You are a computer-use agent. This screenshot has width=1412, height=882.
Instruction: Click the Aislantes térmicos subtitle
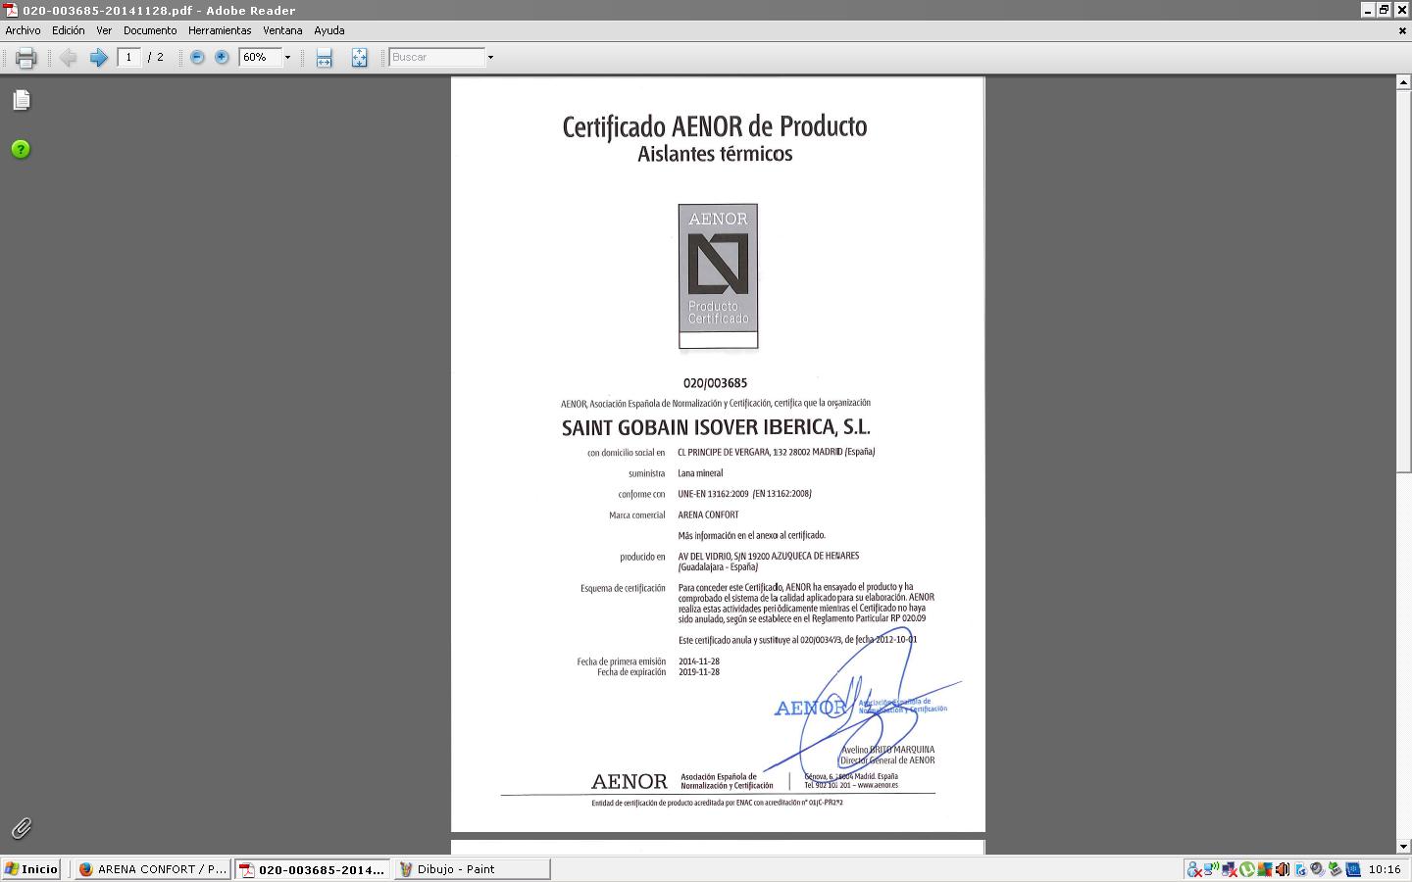pyautogui.click(x=715, y=154)
